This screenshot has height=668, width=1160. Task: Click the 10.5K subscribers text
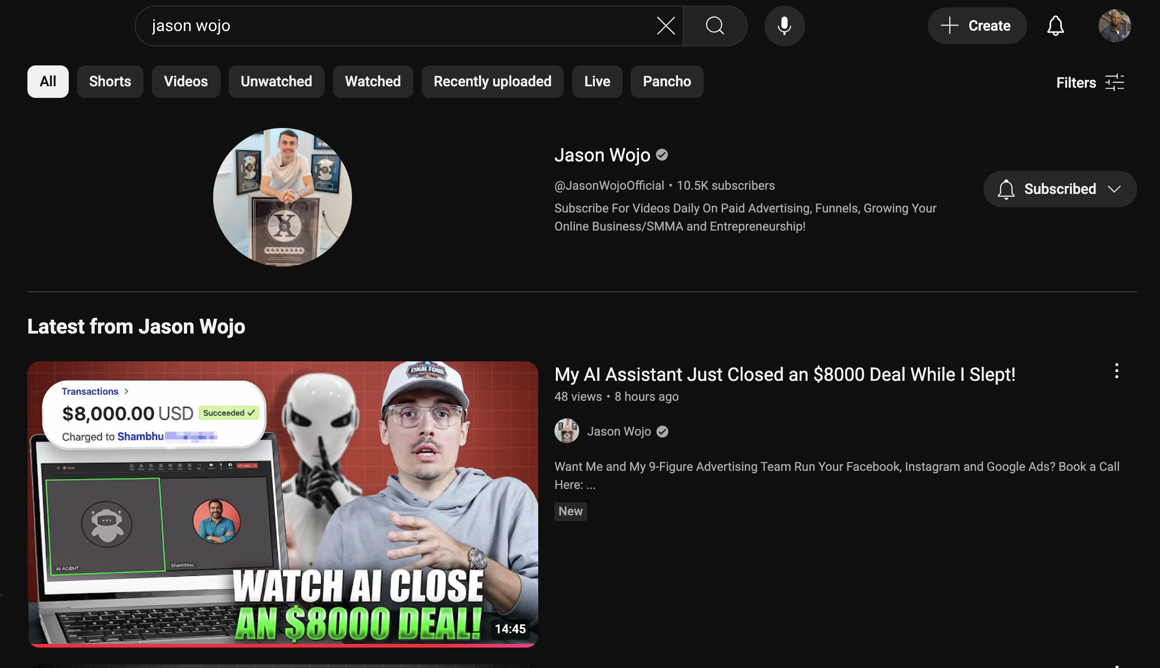(x=725, y=186)
